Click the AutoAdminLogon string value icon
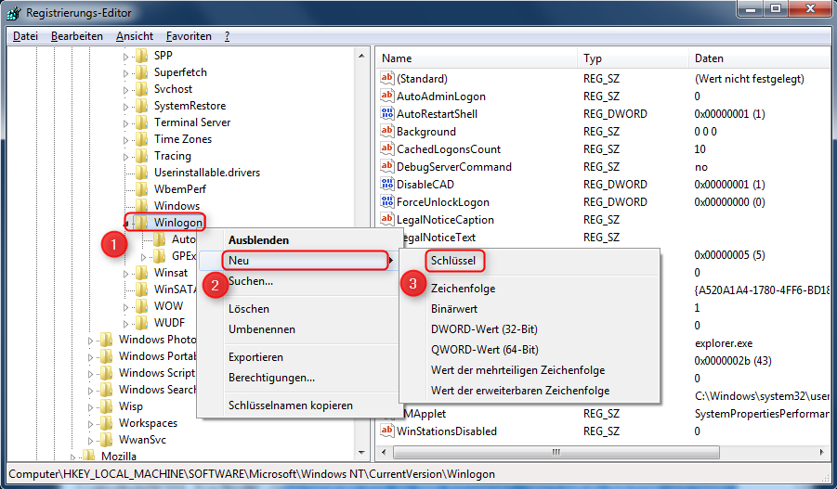Screen dimensions: 837x489 pos(387,97)
